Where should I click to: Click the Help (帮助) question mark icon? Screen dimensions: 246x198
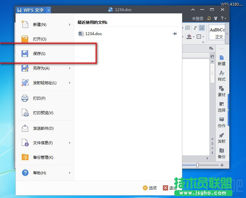click(25, 173)
